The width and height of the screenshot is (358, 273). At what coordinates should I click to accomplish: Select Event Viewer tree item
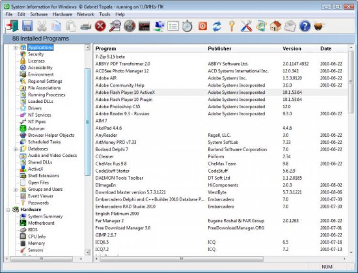click(x=41, y=196)
